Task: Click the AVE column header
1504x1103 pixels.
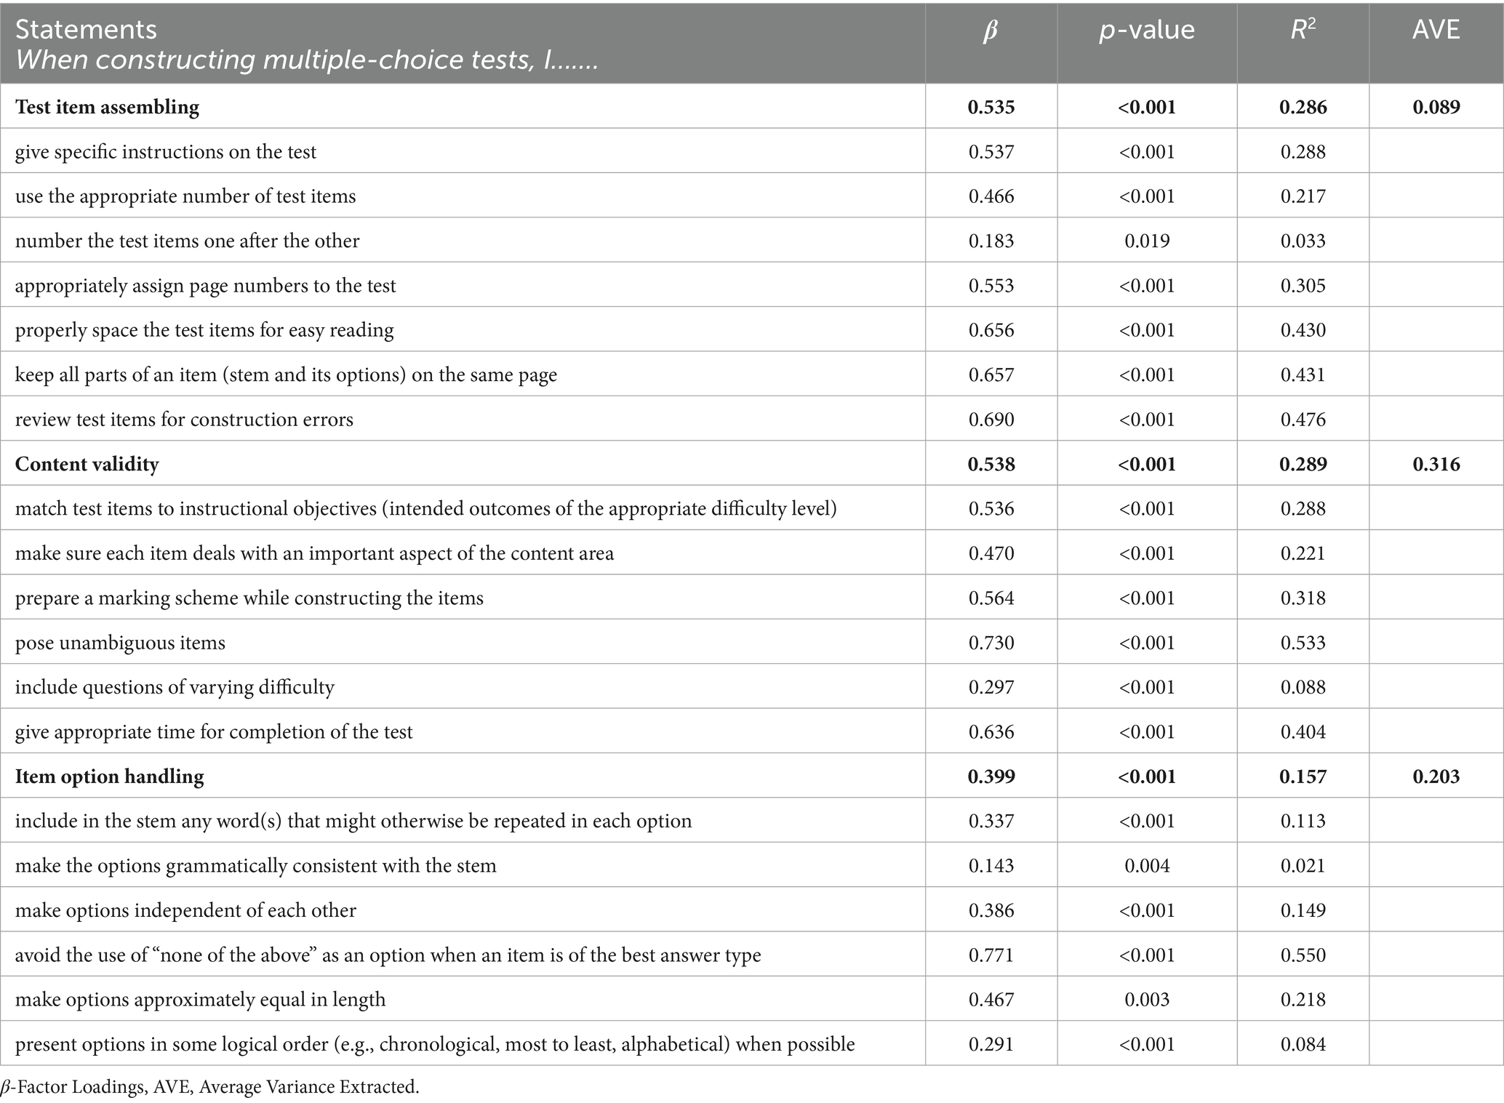Action: pyautogui.click(x=1436, y=30)
